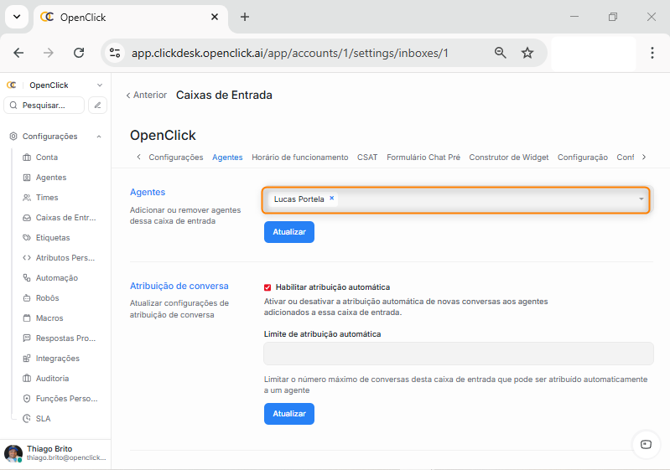Disable the Habilitar atribuição automática checkbox
The image size is (670, 470).
(x=267, y=287)
